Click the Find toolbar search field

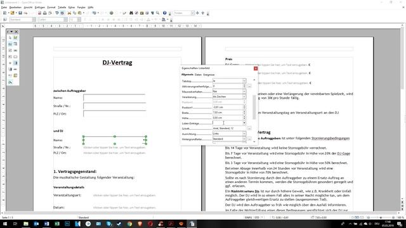coord(182,13)
